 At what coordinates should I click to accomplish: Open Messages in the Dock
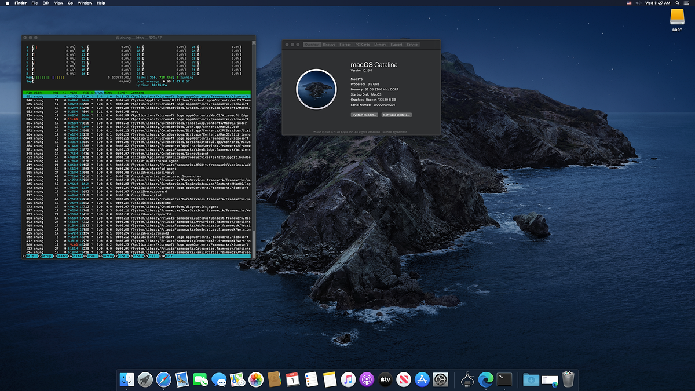click(219, 379)
